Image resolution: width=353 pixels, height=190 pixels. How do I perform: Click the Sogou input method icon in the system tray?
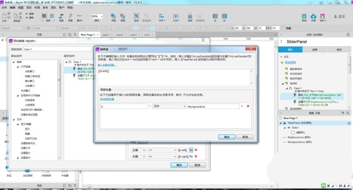click(x=323, y=185)
